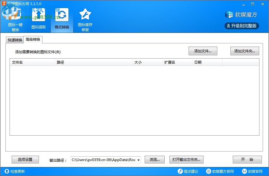Open the 选项设置 settings dialog
The height and width of the screenshot is (176, 269).
click(25, 159)
